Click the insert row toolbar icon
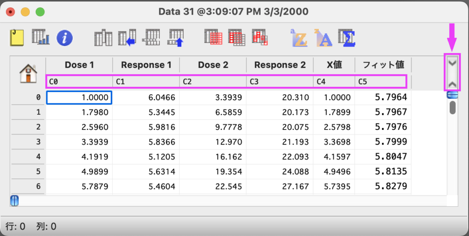Viewport: 469px width, 236px height. [152, 38]
